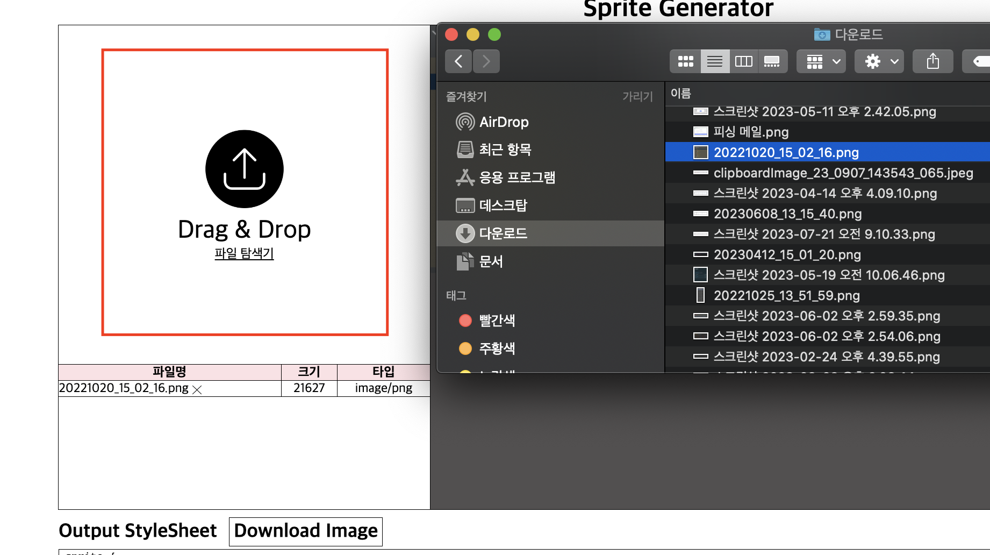Open 응용 프로그램 from the sidebar
The height and width of the screenshot is (555, 990).
point(518,177)
